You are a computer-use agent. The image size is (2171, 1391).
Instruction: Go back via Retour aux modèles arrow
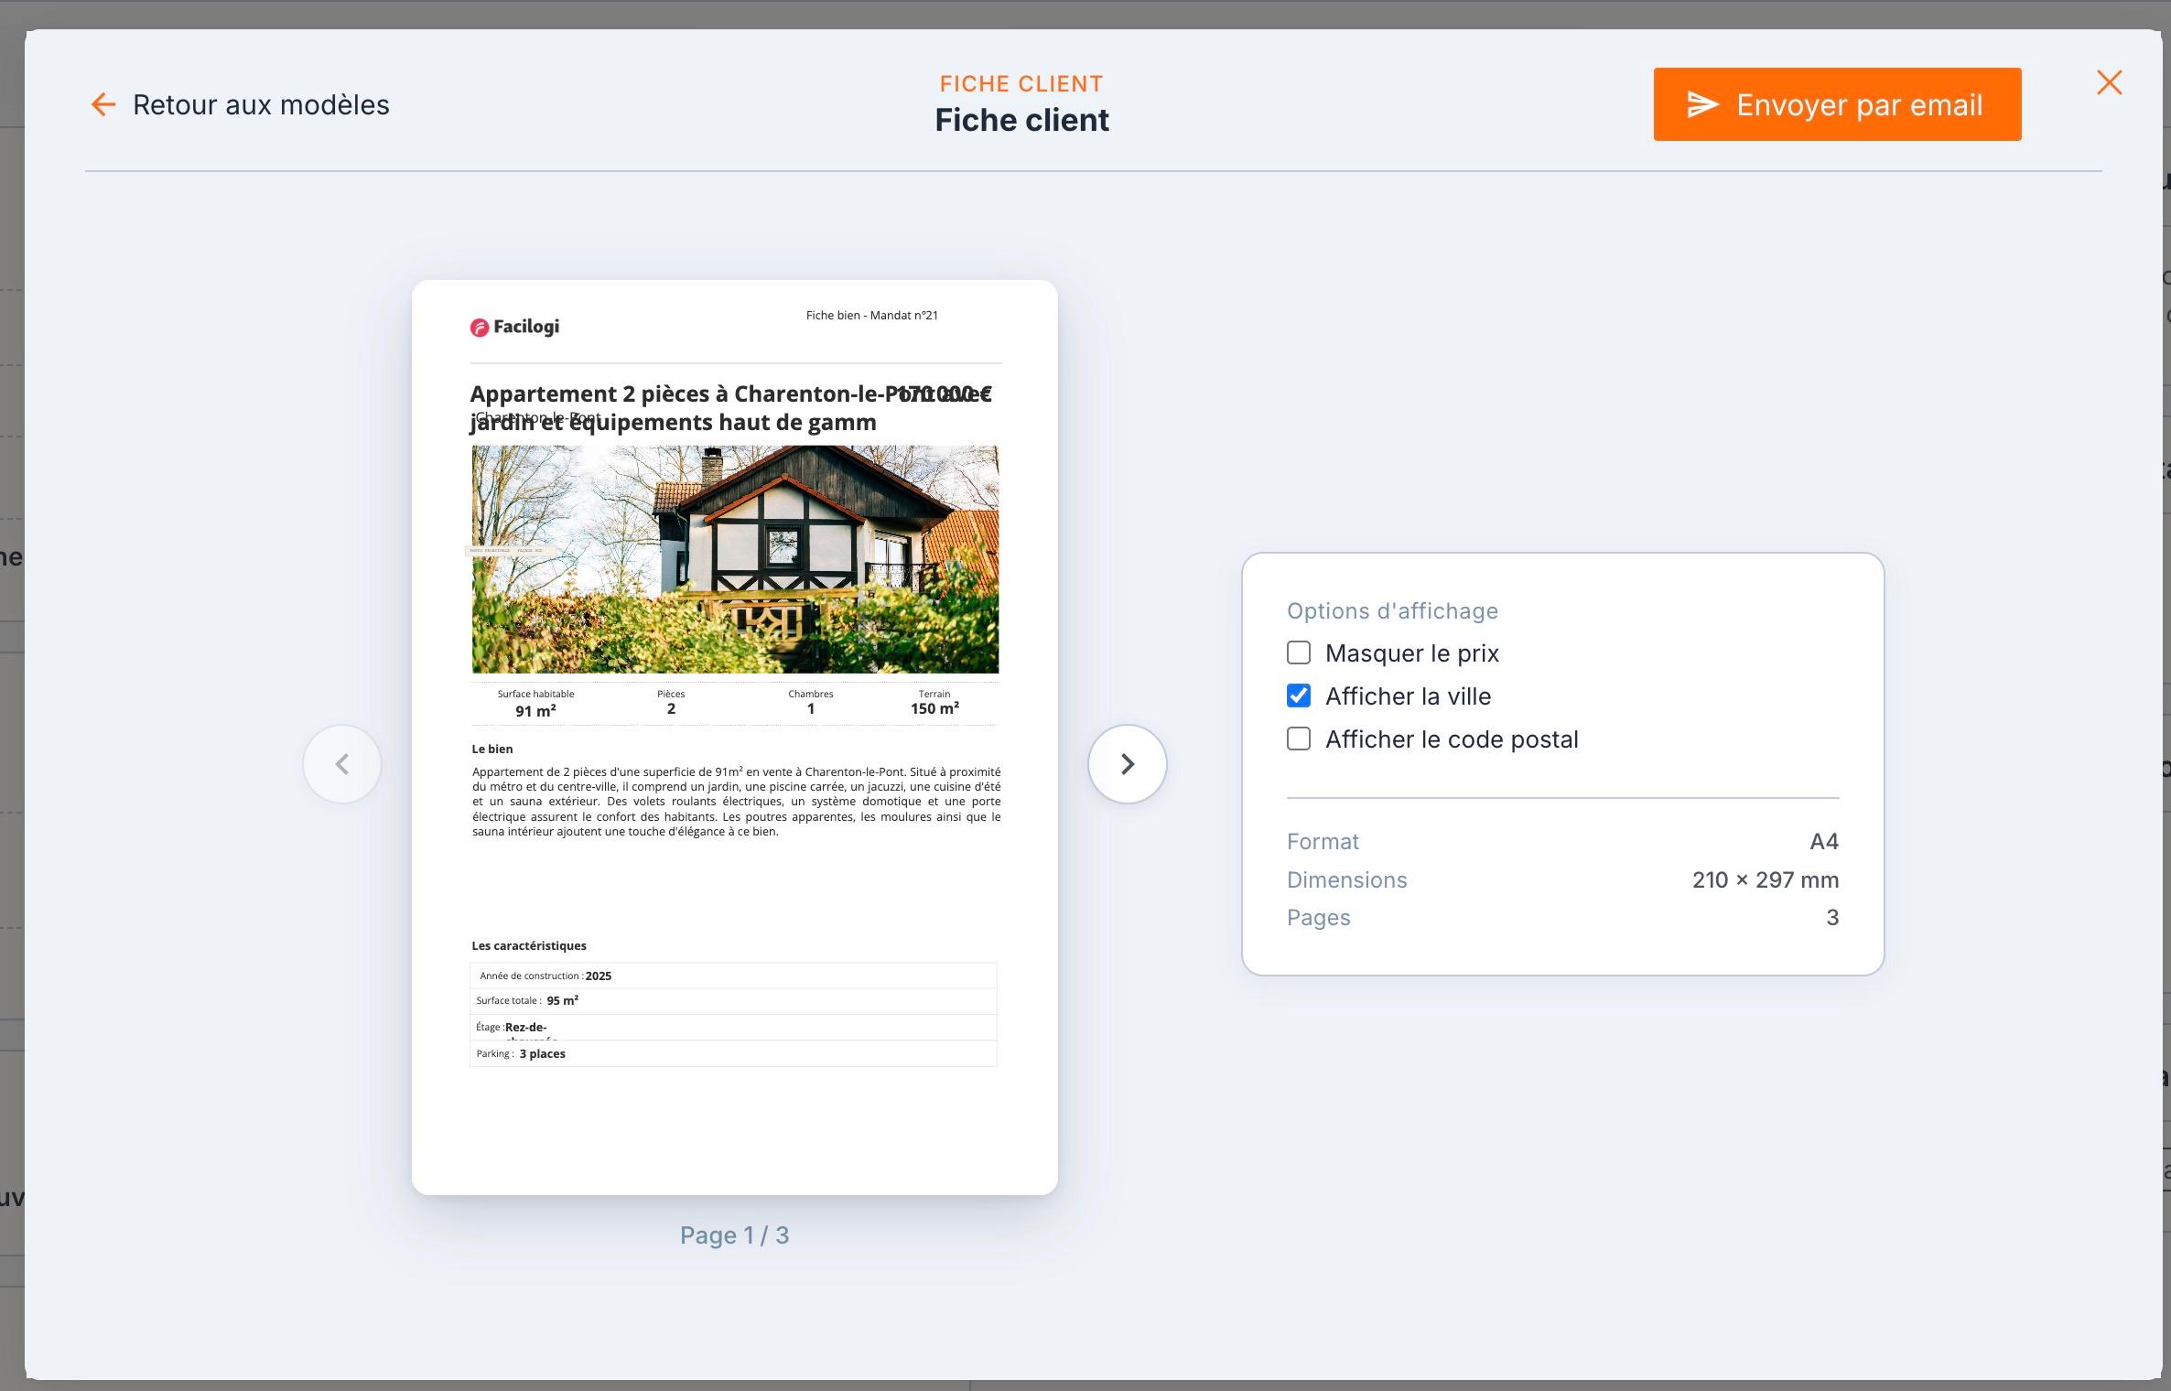(103, 104)
